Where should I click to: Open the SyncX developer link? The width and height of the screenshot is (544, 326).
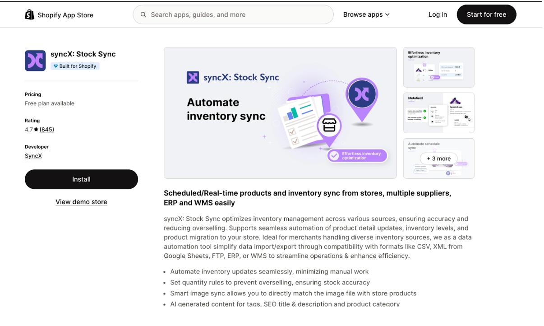tap(33, 156)
